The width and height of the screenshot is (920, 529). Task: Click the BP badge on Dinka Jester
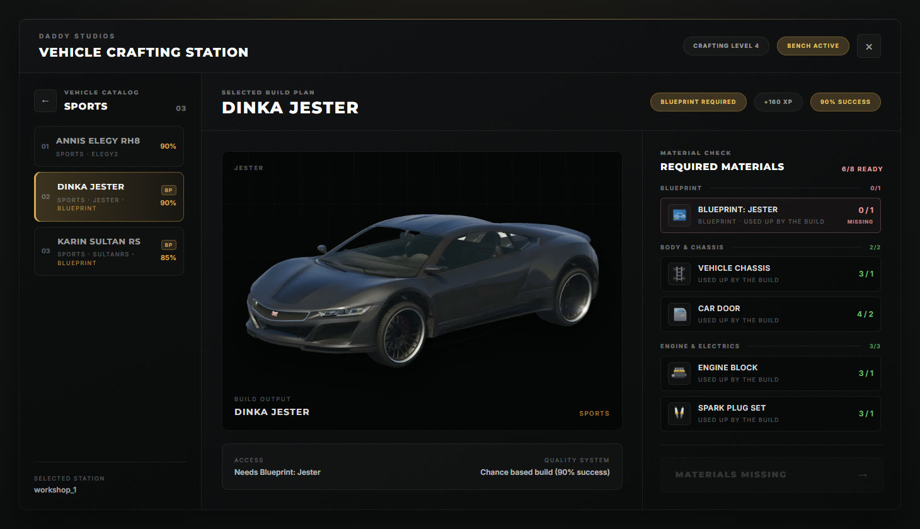pyautogui.click(x=168, y=190)
